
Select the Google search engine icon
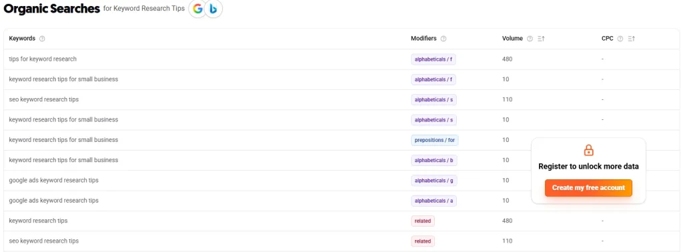(197, 9)
